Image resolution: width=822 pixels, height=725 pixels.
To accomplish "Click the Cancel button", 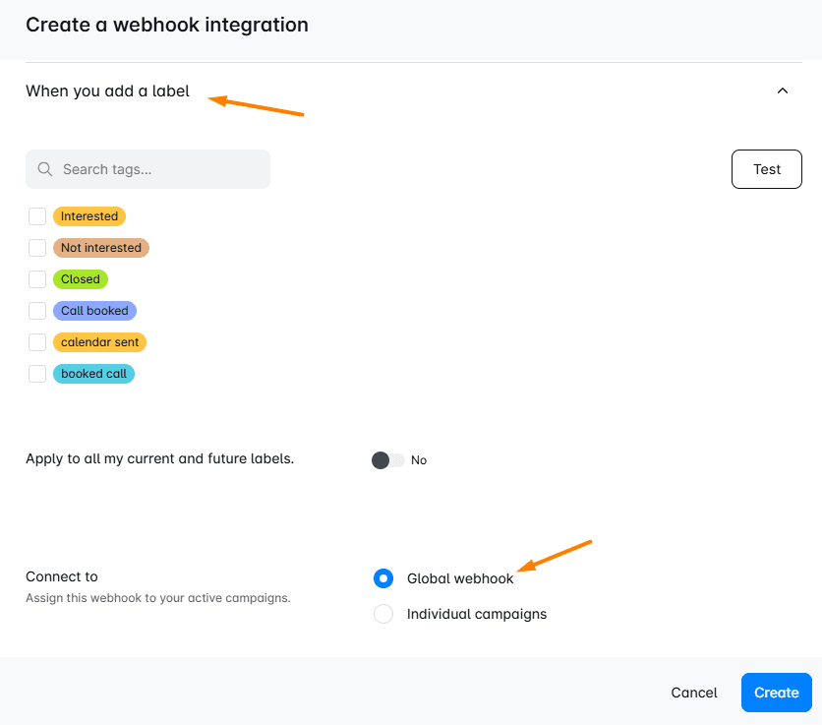I will tap(693, 693).
